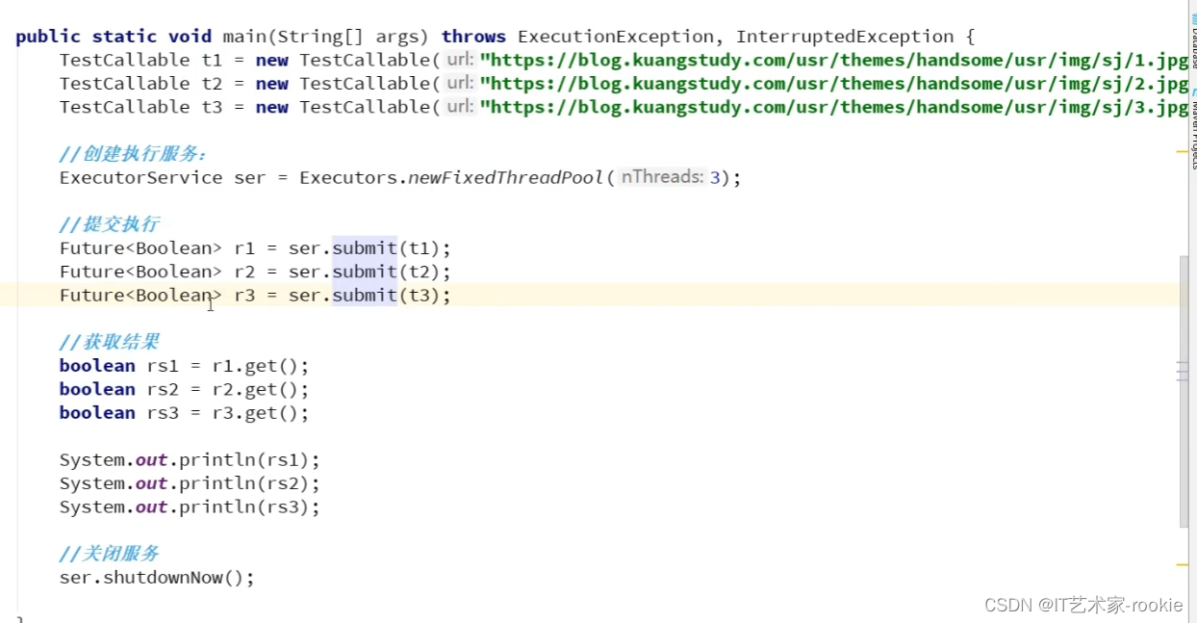Click the url: parameter hint on t1 line
Screen dimensions: 1197x623
pos(460,60)
